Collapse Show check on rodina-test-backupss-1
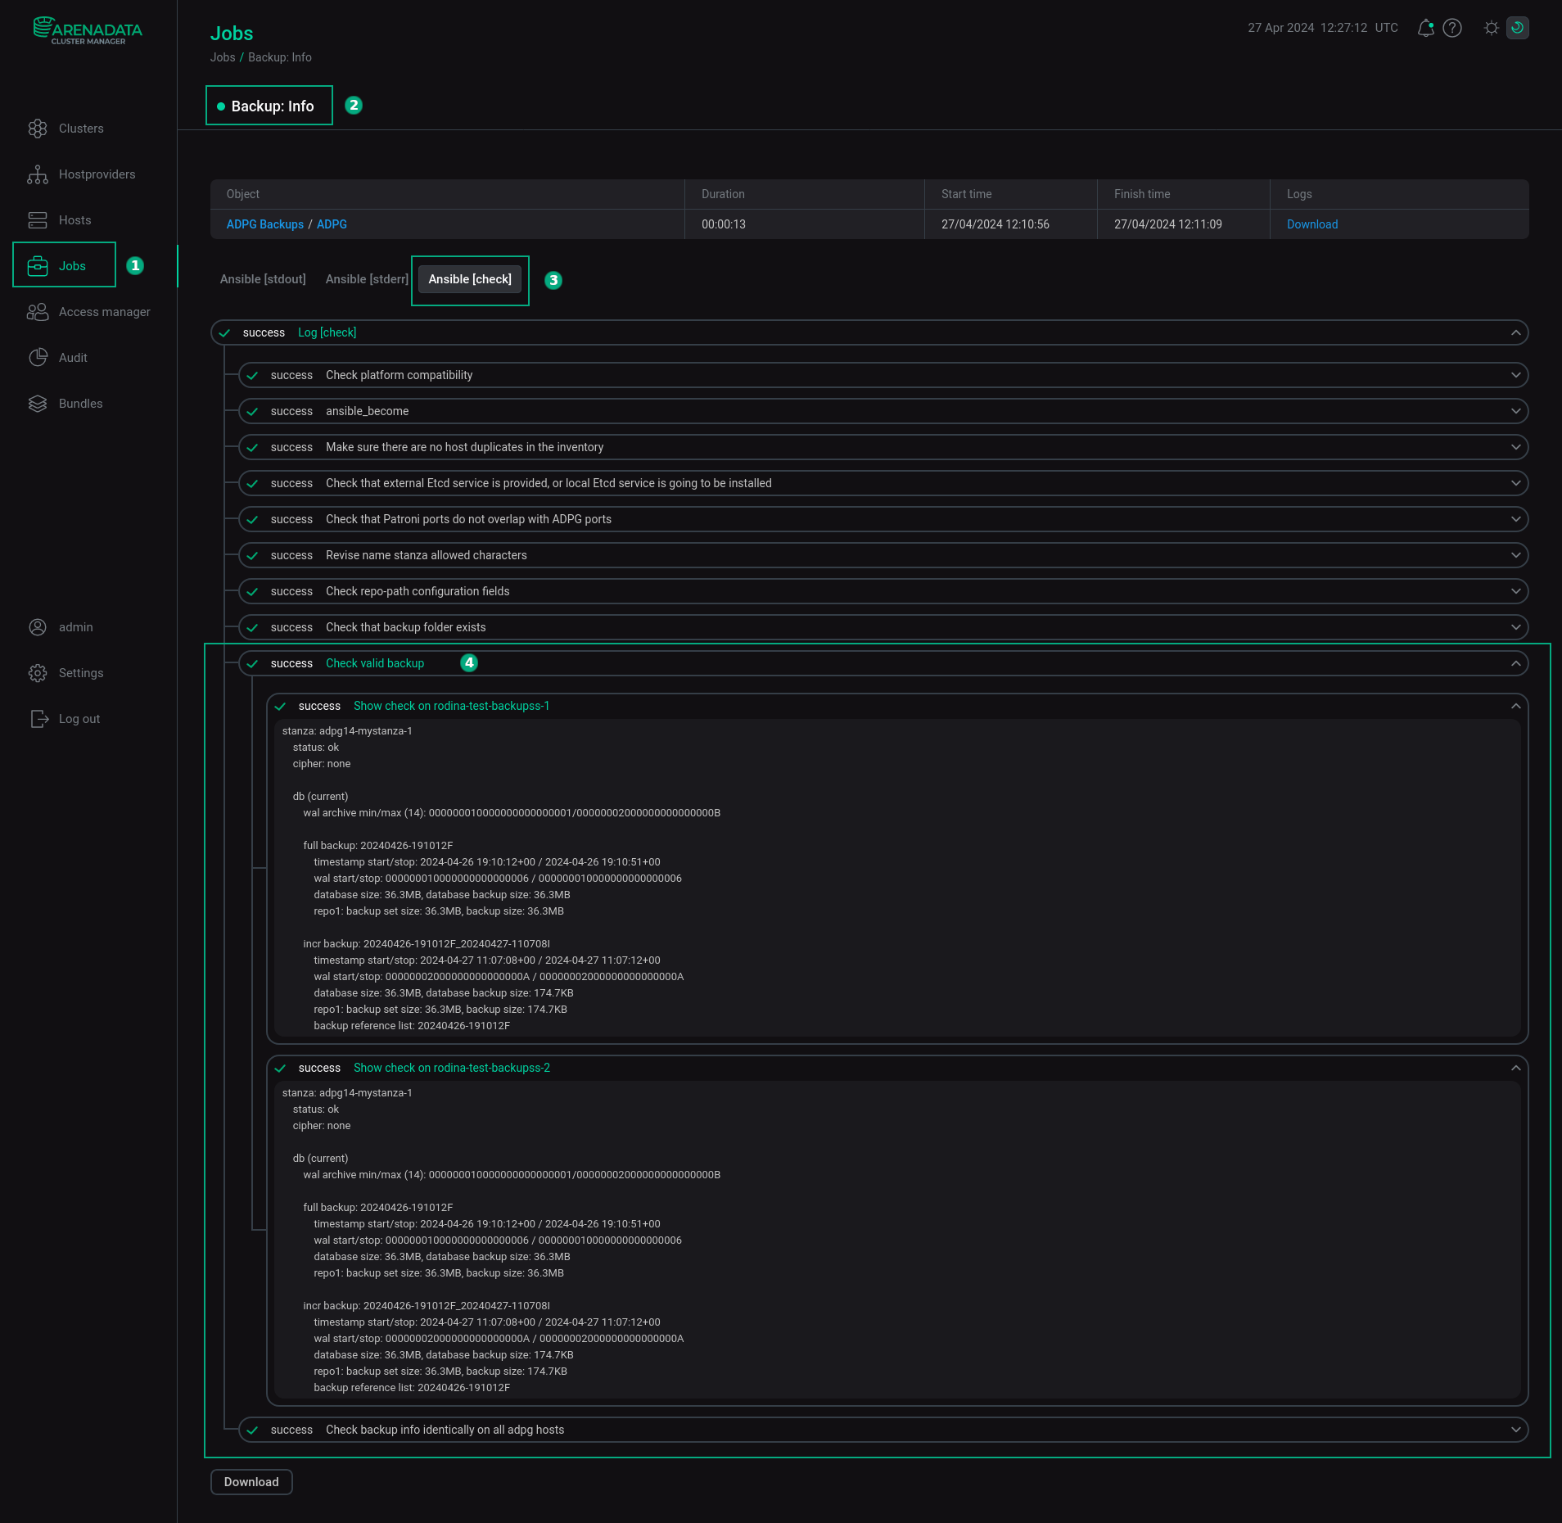Viewport: 1562px width, 1523px height. 1515,706
